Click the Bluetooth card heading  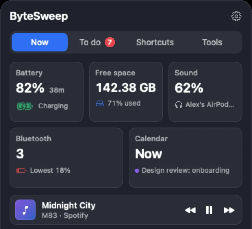pyautogui.click(x=34, y=138)
